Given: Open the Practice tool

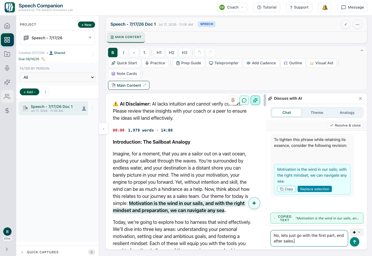Looking at the screenshot, I should [x=155, y=63].
